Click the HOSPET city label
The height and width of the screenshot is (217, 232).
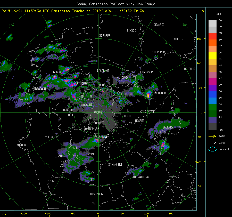pyautogui.click(x=140, y=121)
